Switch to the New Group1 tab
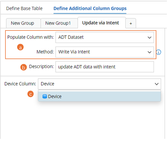Image resolution: width=168 pixels, height=141 pixels. point(58,23)
